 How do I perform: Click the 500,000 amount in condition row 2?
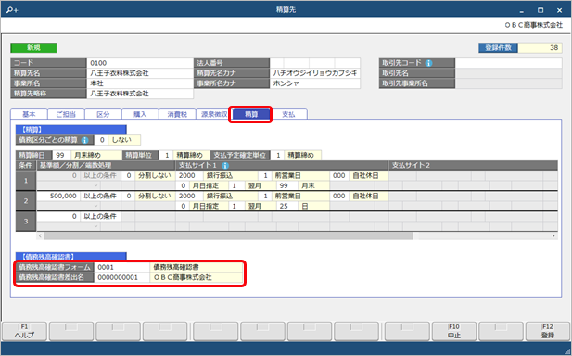[58, 196]
